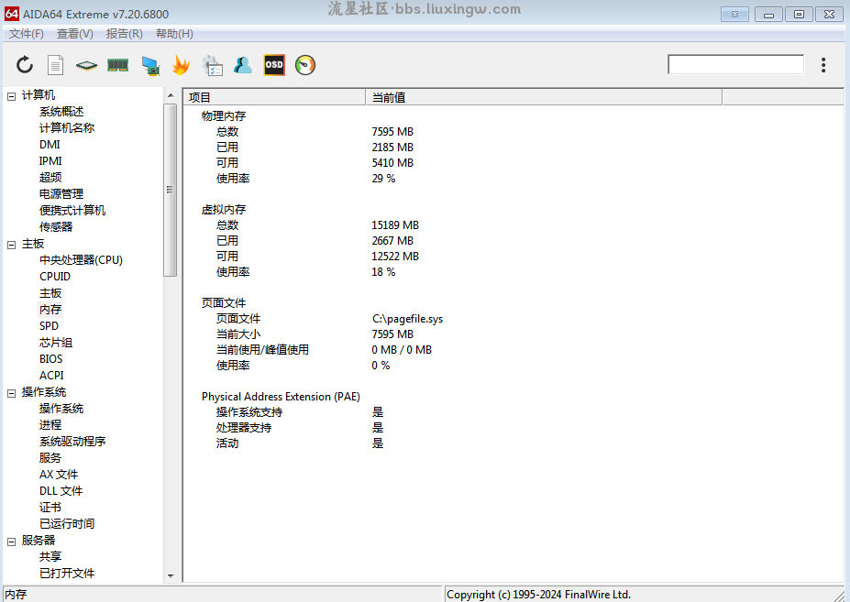Screen dimensions: 850x602
Task: Select 芯片组 in the tree
Action: pos(56,343)
